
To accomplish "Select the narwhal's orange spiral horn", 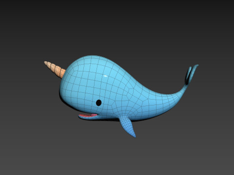I will (x=55, y=70).
